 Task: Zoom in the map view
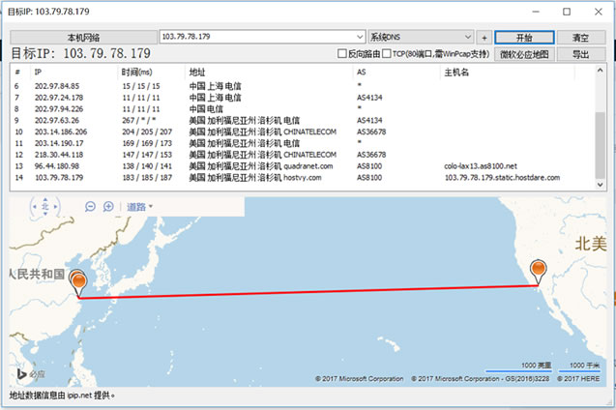pyautogui.click(x=108, y=206)
